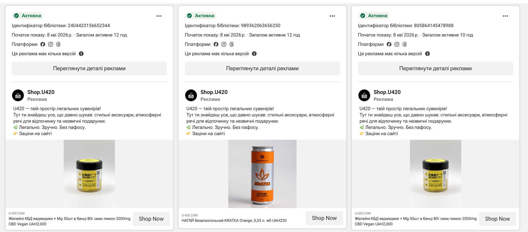Click the KRATEA orange can image
Image resolution: width=528 pixels, height=232 pixels.
click(x=262, y=174)
